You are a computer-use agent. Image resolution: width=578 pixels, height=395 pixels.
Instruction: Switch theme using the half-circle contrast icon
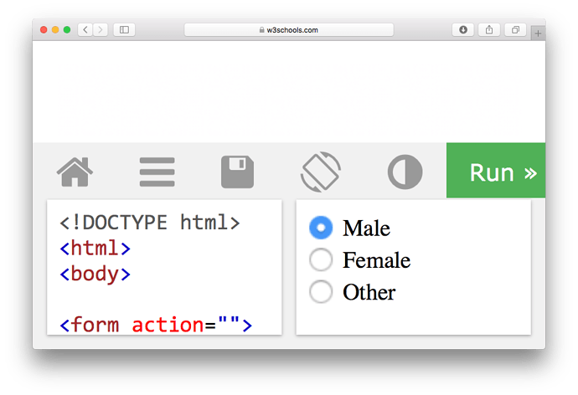405,172
